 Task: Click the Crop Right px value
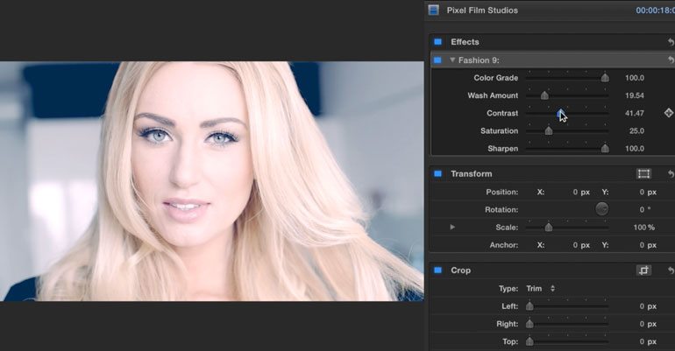pos(648,324)
